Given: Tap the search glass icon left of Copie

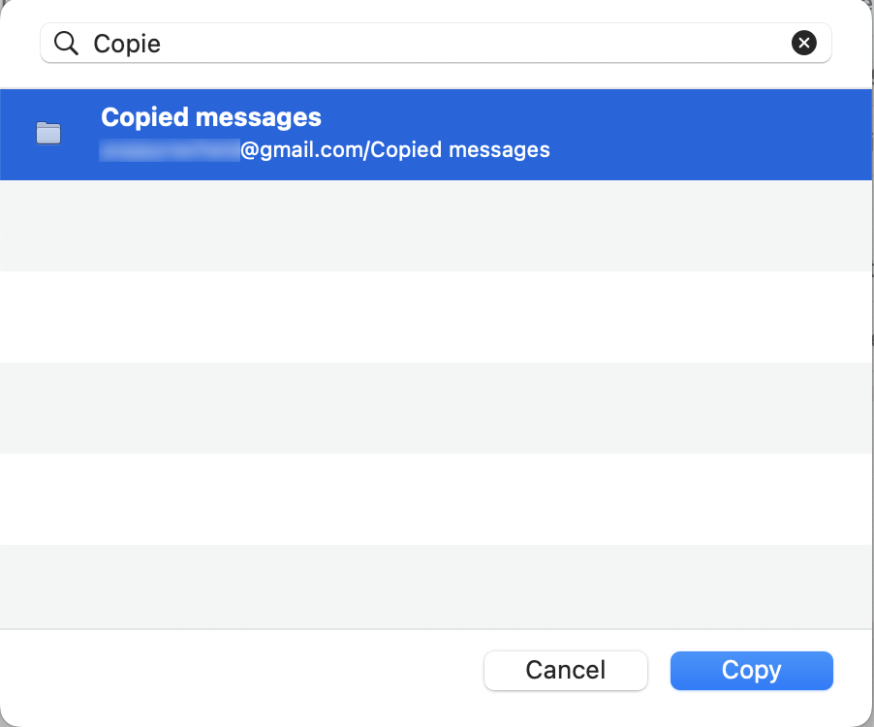Looking at the screenshot, I should [x=64, y=43].
